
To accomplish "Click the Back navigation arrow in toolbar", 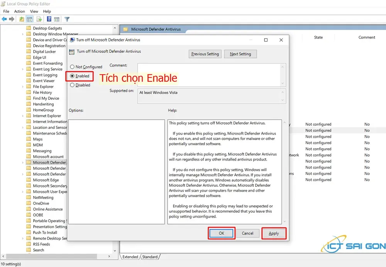I will (4, 19).
